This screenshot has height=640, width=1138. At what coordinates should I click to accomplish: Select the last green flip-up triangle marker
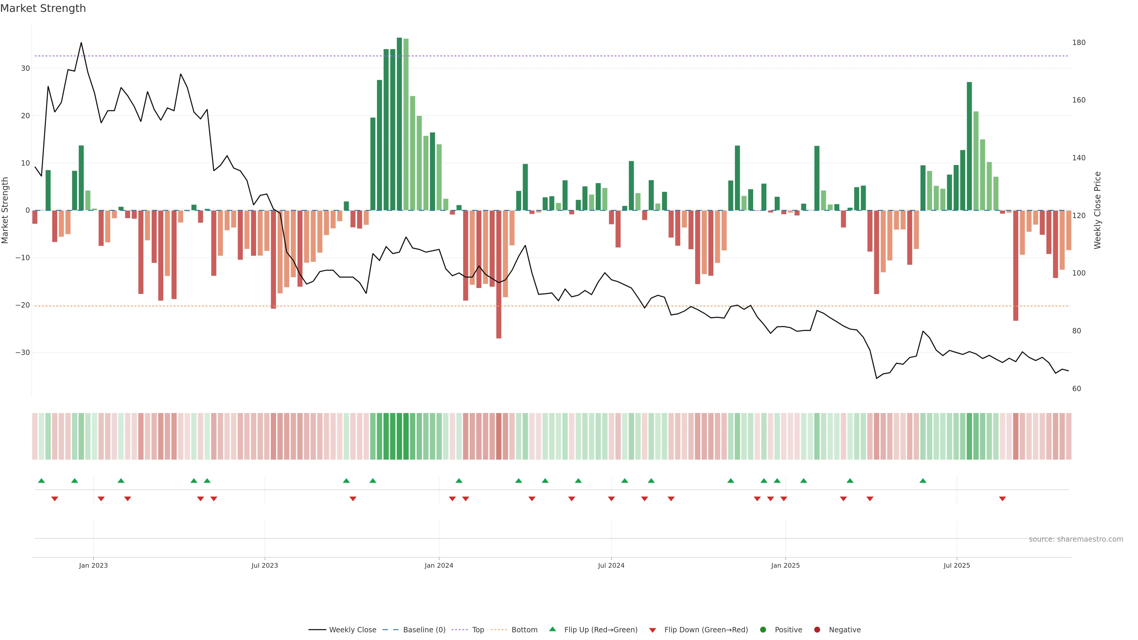pos(923,481)
